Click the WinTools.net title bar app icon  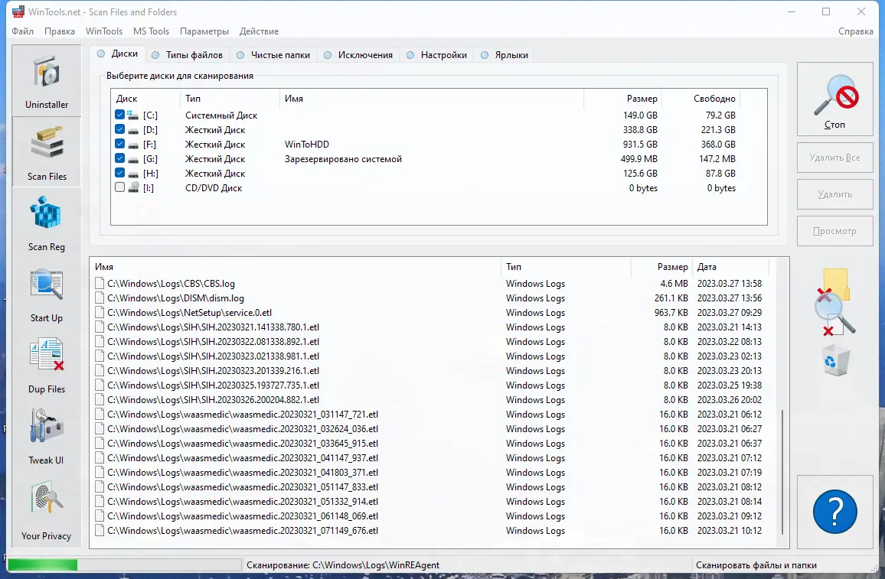[18, 11]
